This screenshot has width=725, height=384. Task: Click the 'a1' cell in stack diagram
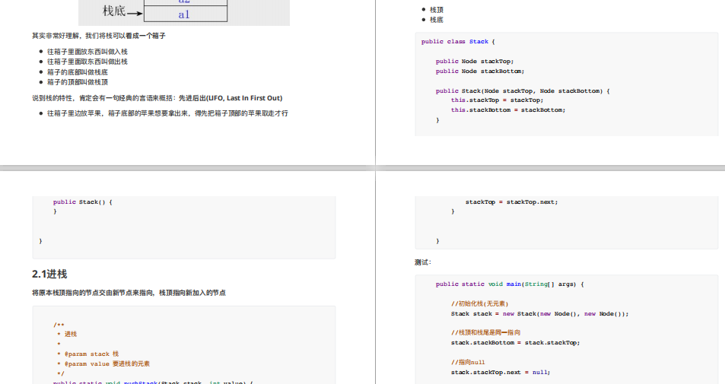coord(185,14)
